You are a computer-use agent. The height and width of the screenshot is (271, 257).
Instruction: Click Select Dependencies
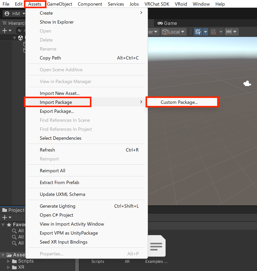tap(87, 138)
